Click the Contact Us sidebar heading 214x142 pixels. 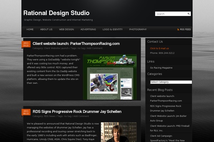155,42
